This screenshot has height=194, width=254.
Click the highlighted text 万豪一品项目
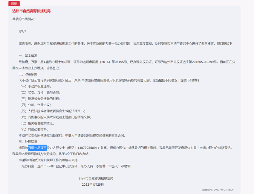pos(37,148)
